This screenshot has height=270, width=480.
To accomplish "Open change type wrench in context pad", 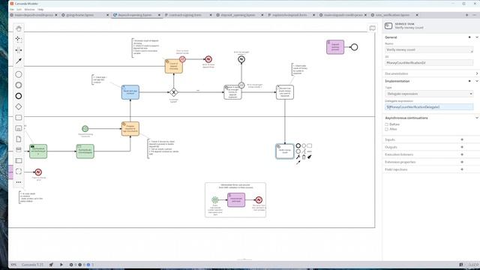I will (298, 157).
